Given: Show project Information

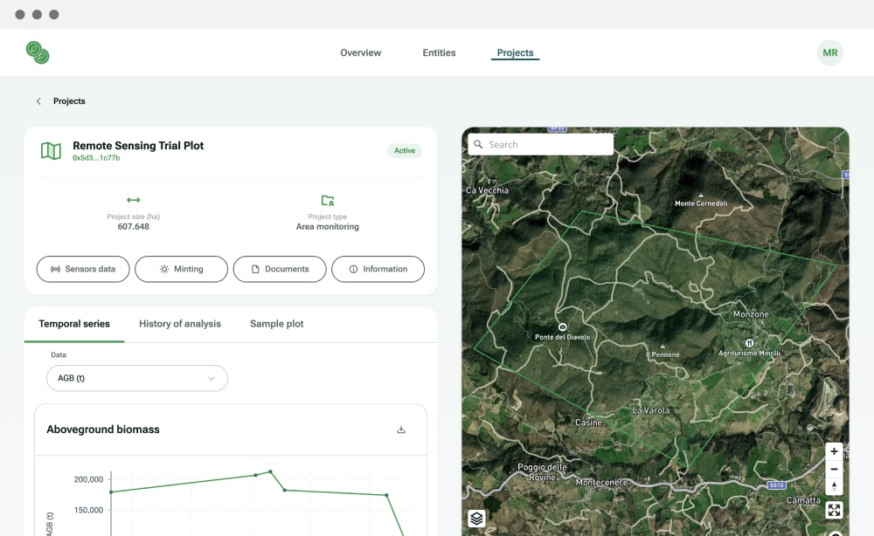Looking at the screenshot, I should (378, 269).
